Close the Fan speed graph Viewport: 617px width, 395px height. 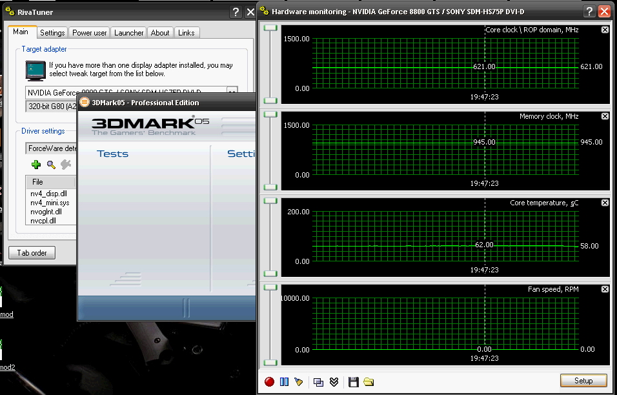[605, 289]
